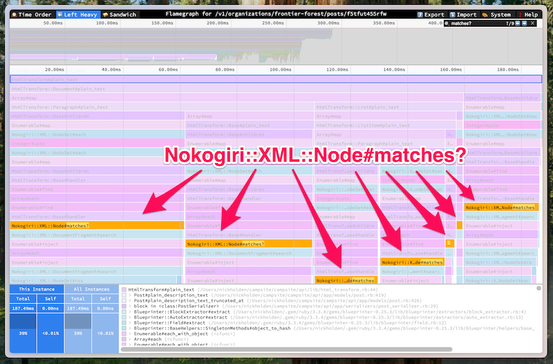
Task: Click color swatch beside Blueprinter::Field#extract row
Action: pos(124,323)
